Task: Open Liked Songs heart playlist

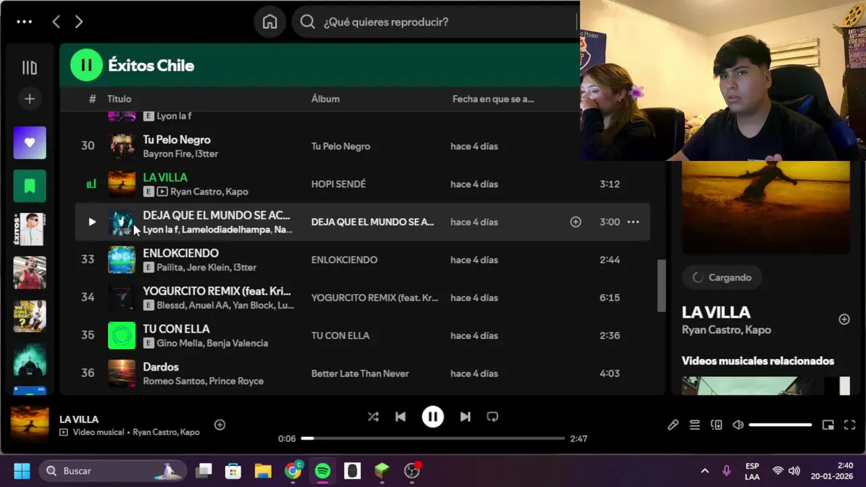Action: point(30,143)
